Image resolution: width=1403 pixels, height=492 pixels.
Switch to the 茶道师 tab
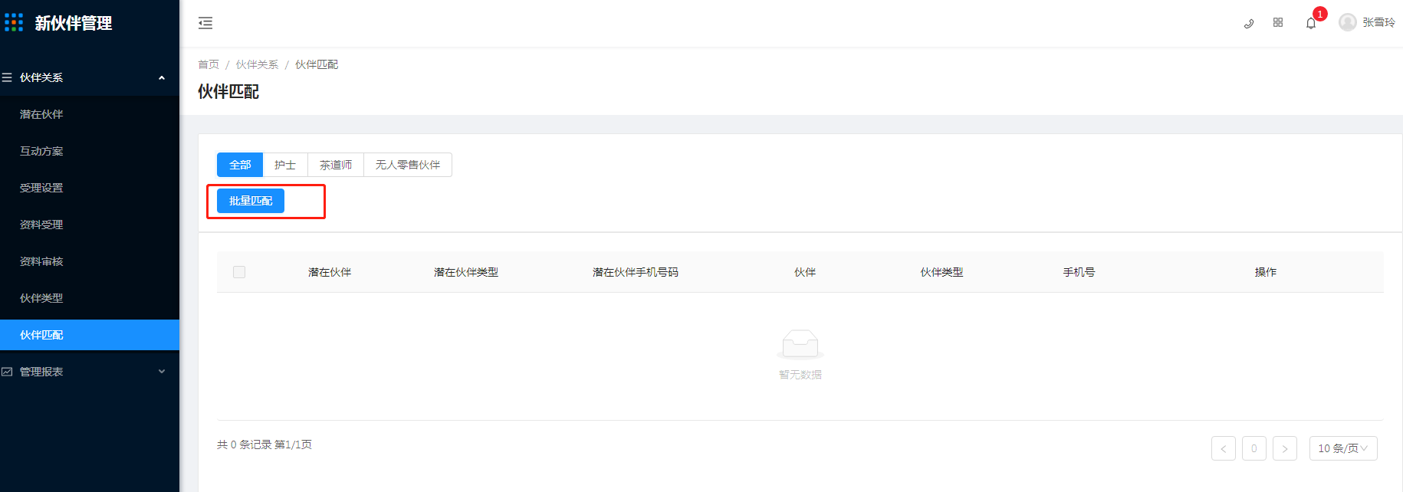tap(336, 165)
